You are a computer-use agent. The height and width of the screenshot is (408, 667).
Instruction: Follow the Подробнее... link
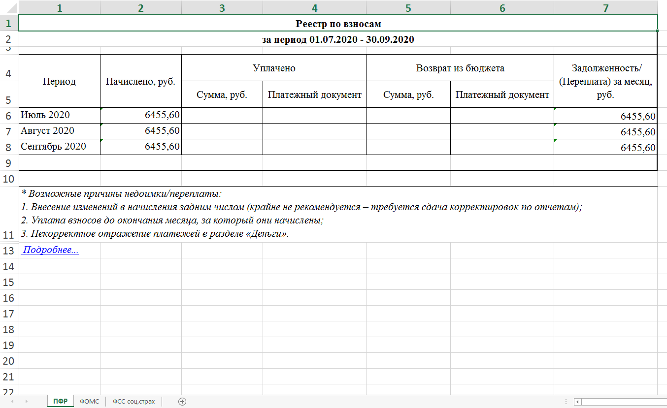(x=51, y=250)
